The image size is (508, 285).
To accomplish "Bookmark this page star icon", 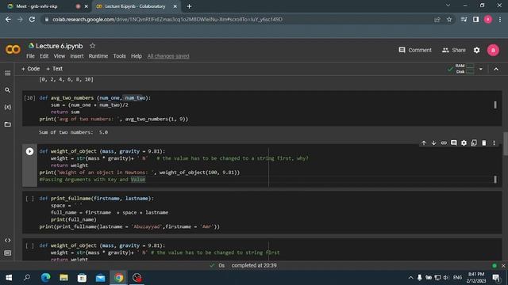I will click(449, 19).
